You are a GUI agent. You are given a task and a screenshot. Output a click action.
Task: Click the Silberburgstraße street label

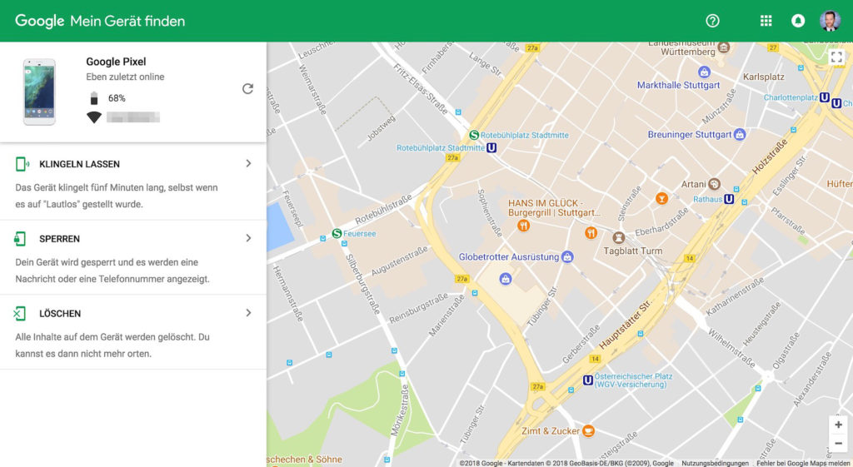point(362,285)
